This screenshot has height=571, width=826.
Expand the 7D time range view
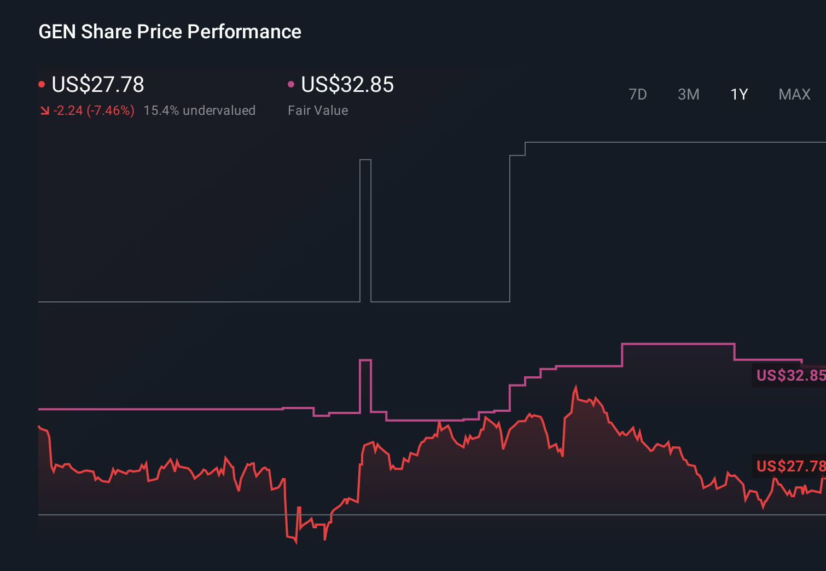[x=638, y=94]
